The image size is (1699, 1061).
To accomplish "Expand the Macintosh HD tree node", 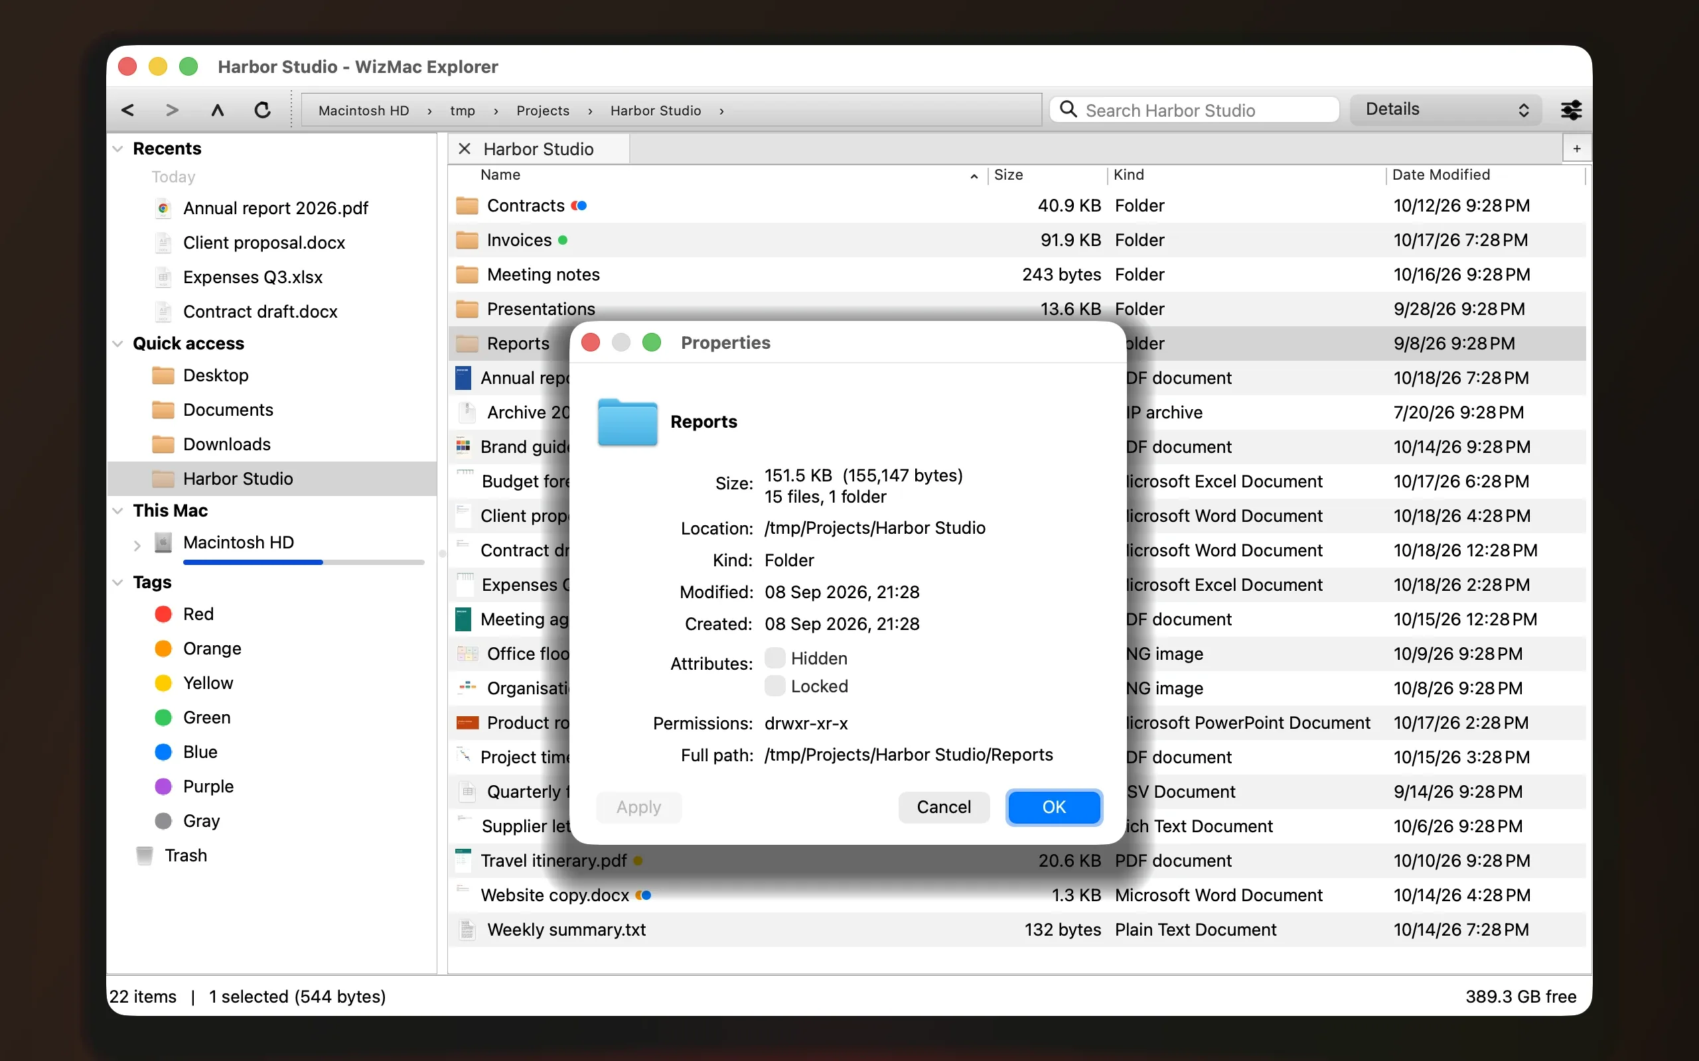I will pyautogui.click(x=137, y=544).
